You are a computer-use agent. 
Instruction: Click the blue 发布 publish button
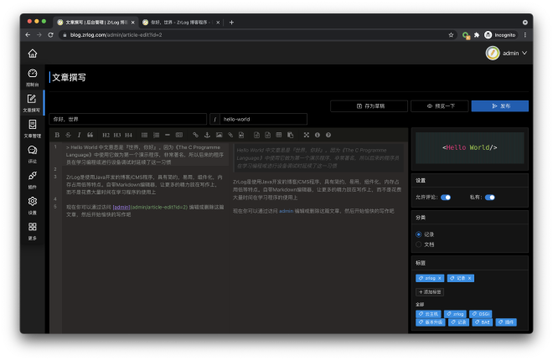click(x=500, y=106)
